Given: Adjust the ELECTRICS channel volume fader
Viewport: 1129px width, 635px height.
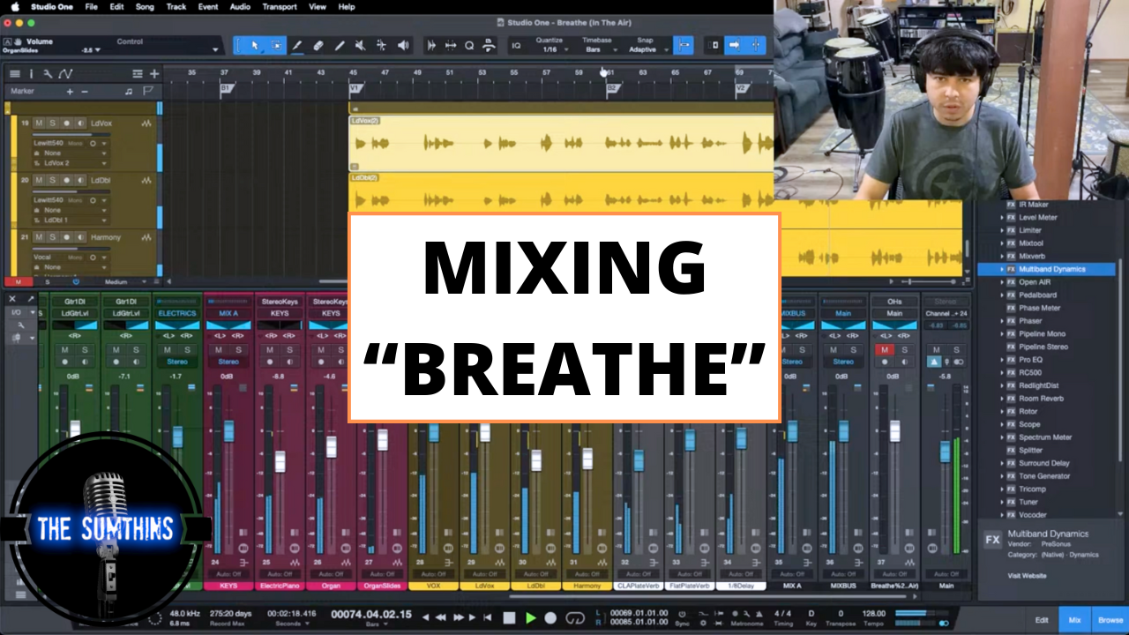Looking at the screenshot, I should coord(177,437).
